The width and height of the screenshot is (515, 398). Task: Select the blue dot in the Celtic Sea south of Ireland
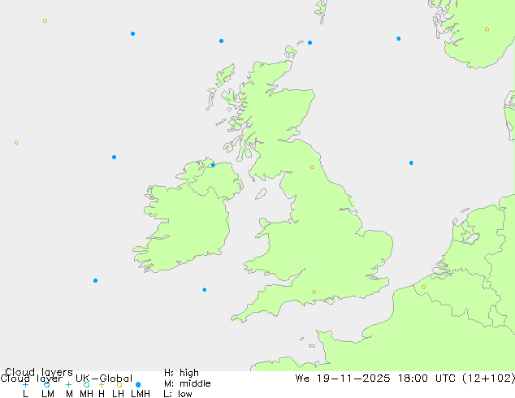tap(204, 290)
